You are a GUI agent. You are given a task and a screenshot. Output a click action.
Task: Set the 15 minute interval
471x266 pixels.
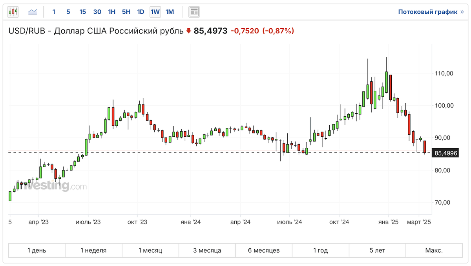(x=82, y=12)
